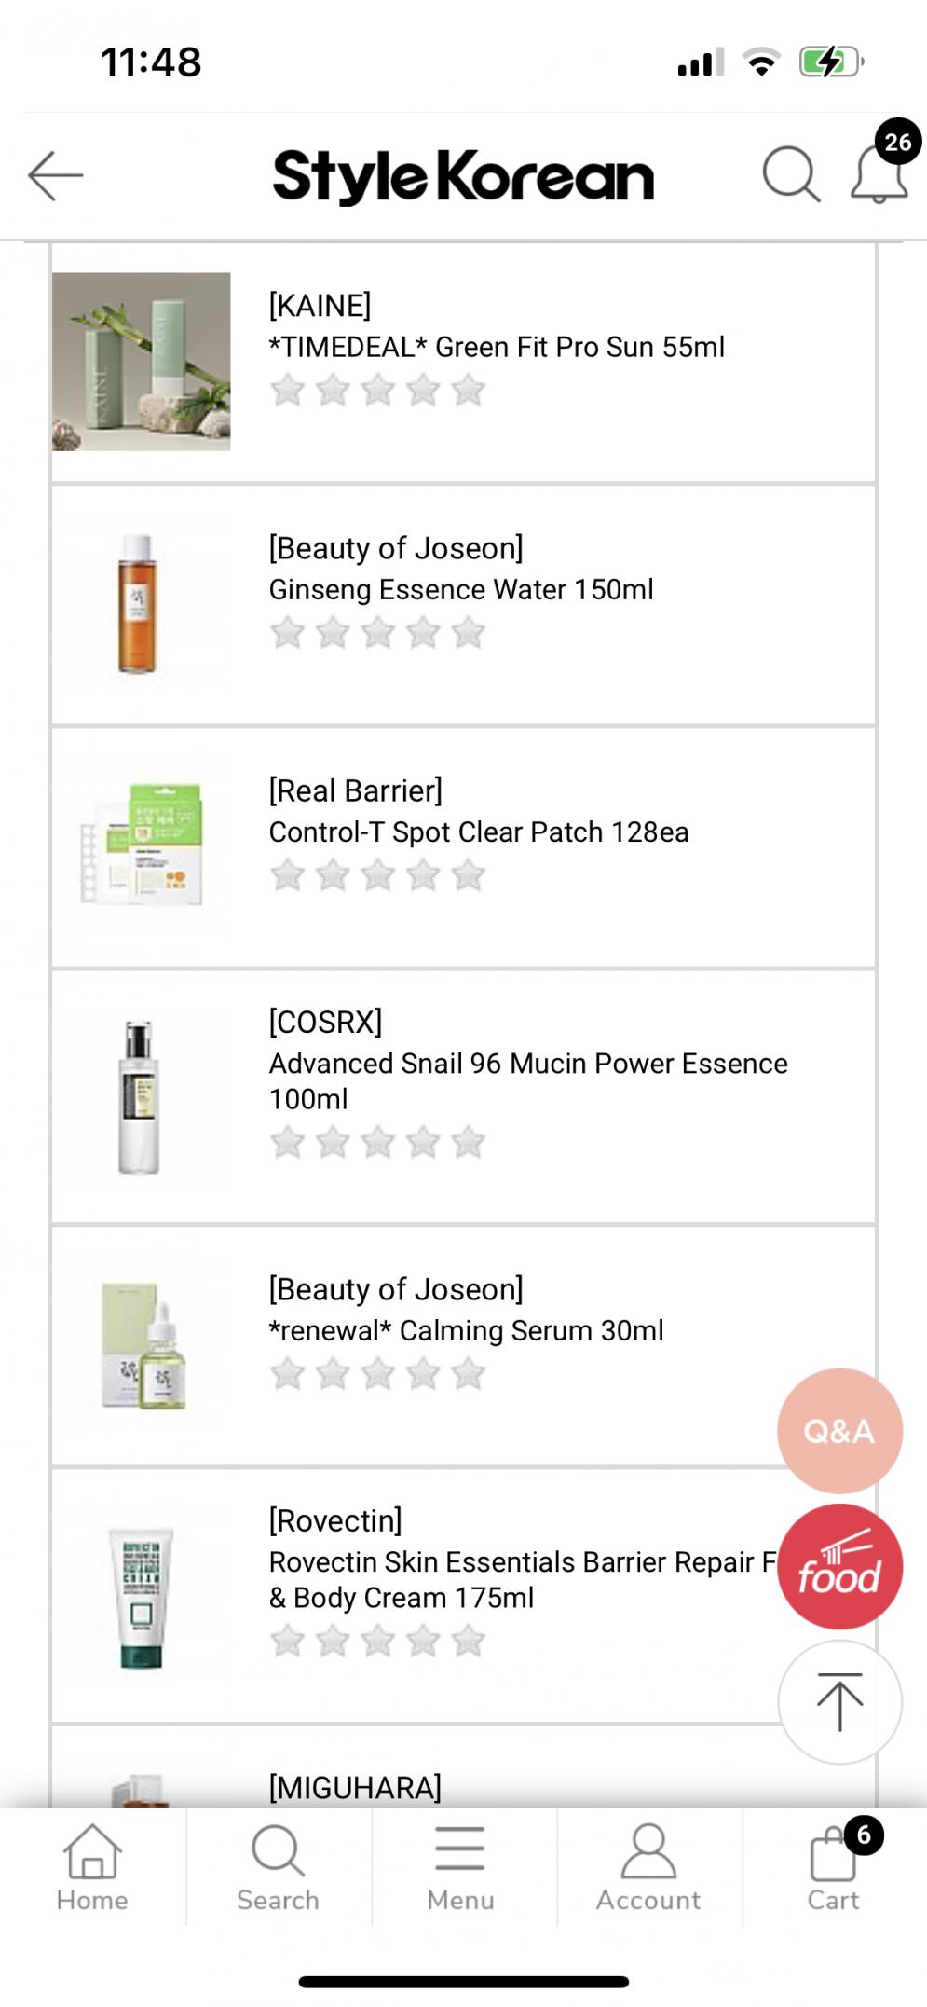This screenshot has width=927, height=2007.
Task: Open the Account tab
Action: click(x=648, y=1867)
